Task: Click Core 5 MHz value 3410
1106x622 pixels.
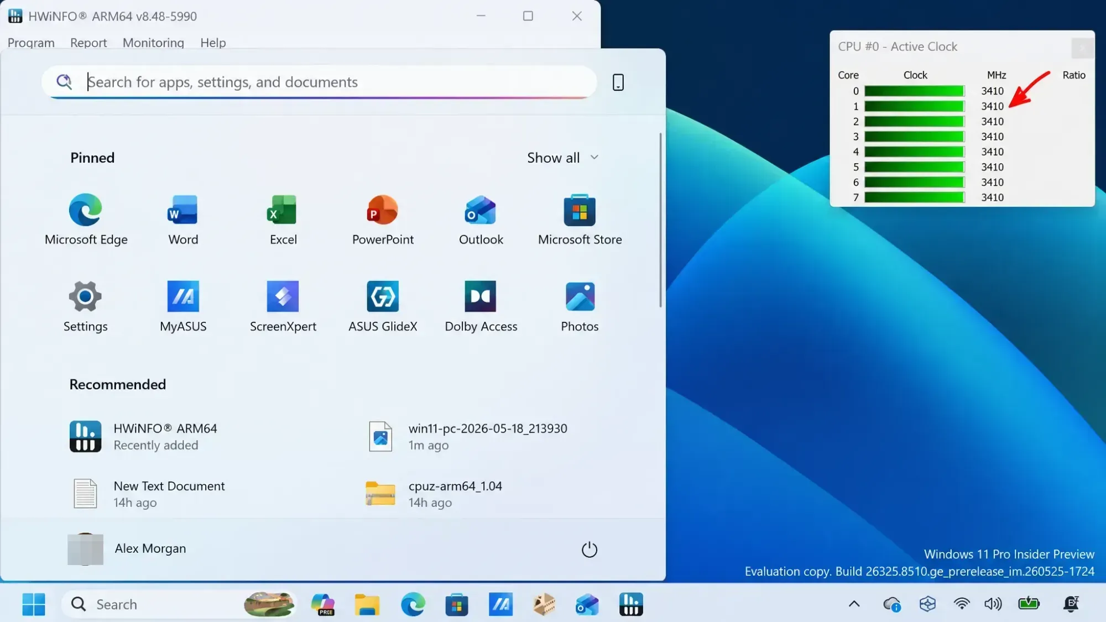Action: tap(992, 167)
